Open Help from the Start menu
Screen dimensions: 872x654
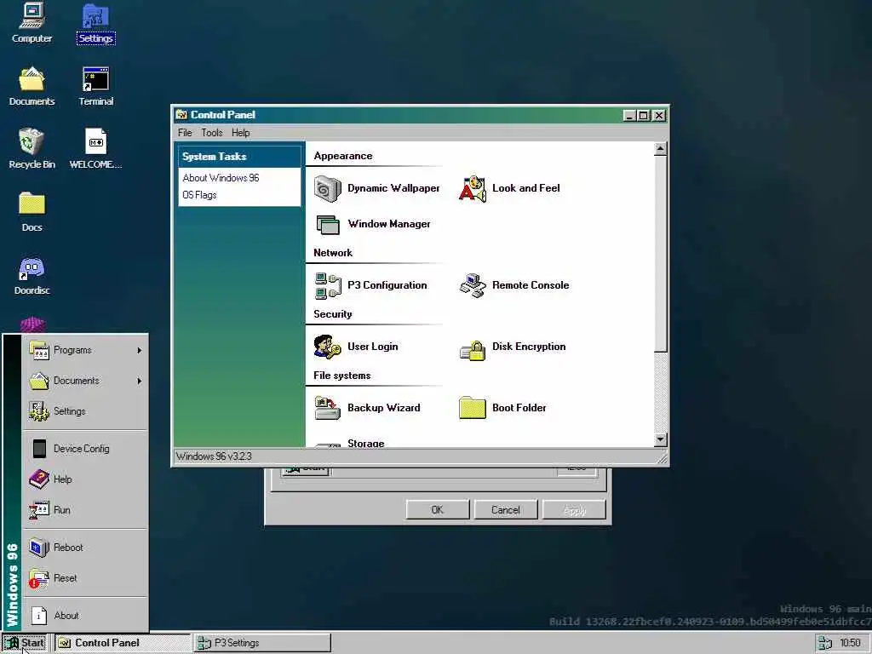coord(86,479)
